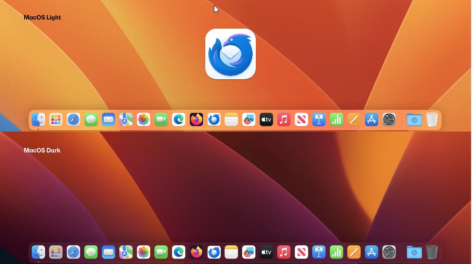Viewport: 472px width, 264px height.
Task: Open Maps in the light dock
Action: coord(126,120)
